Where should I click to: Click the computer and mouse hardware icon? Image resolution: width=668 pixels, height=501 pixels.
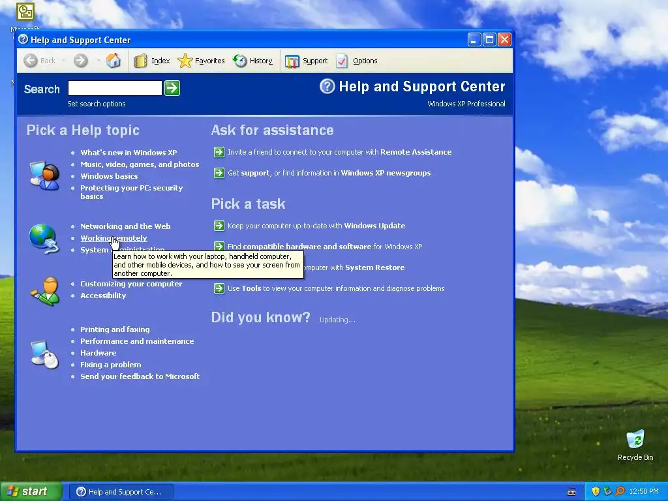[x=45, y=354]
